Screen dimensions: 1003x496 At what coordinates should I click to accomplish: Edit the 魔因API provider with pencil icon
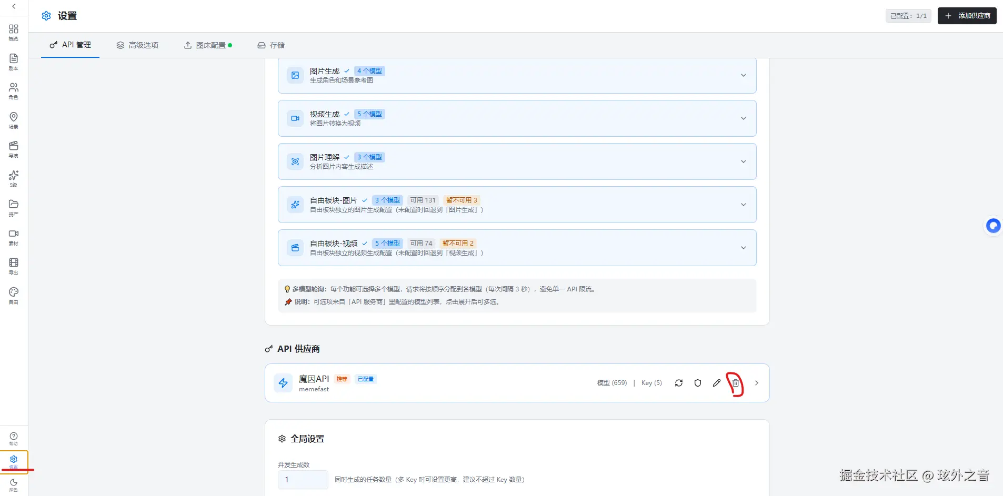click(716, 383)
